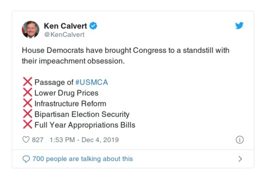Open the @KenCalvert handle link

click(x=64, y=35)
